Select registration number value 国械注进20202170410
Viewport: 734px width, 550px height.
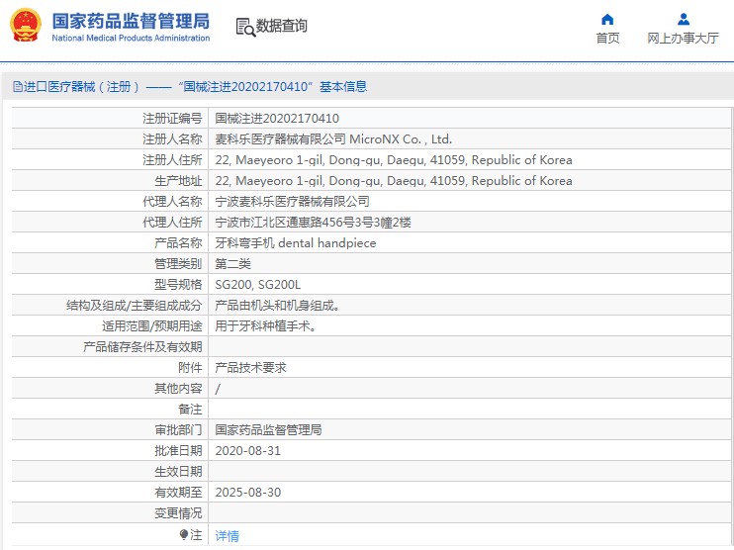(277, 119)
